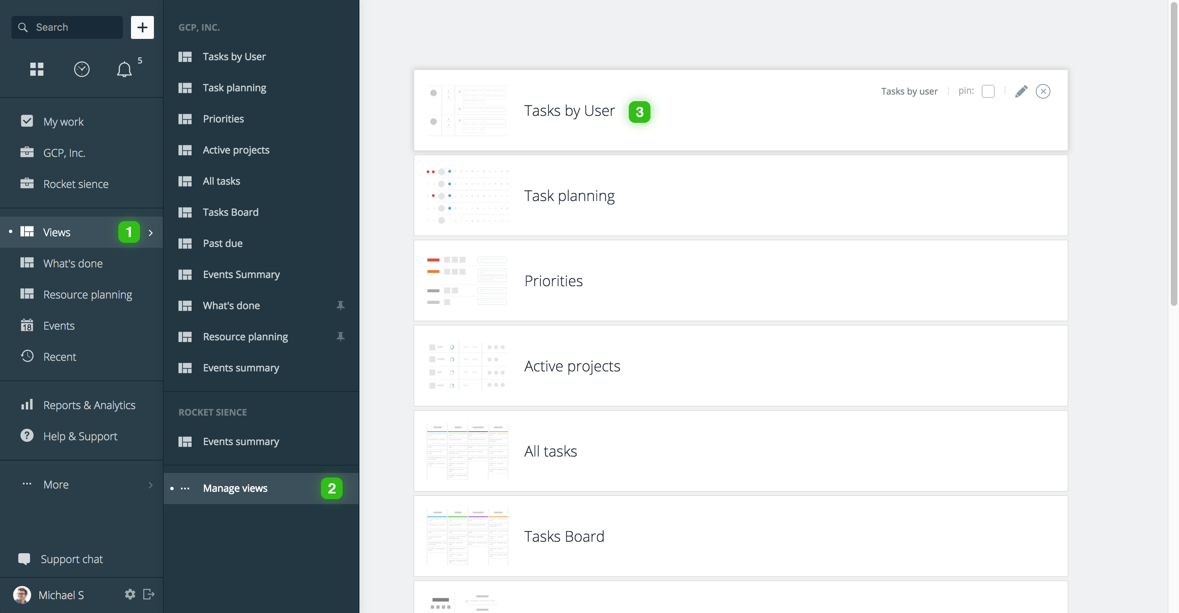Click the view icon beside Past due
This screenshot has width=1179, height=613.
[185, 244]
